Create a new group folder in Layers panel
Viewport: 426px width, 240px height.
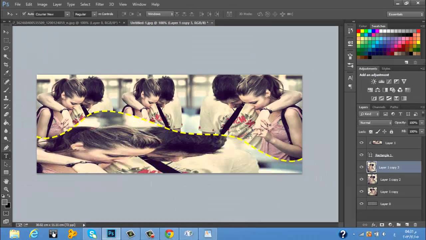click(x=398, y=225)
